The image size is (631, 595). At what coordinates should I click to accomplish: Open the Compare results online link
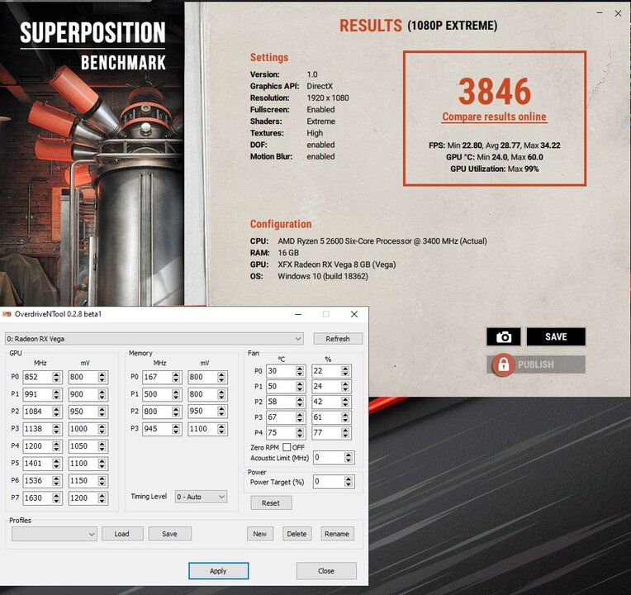click(494, 117)
